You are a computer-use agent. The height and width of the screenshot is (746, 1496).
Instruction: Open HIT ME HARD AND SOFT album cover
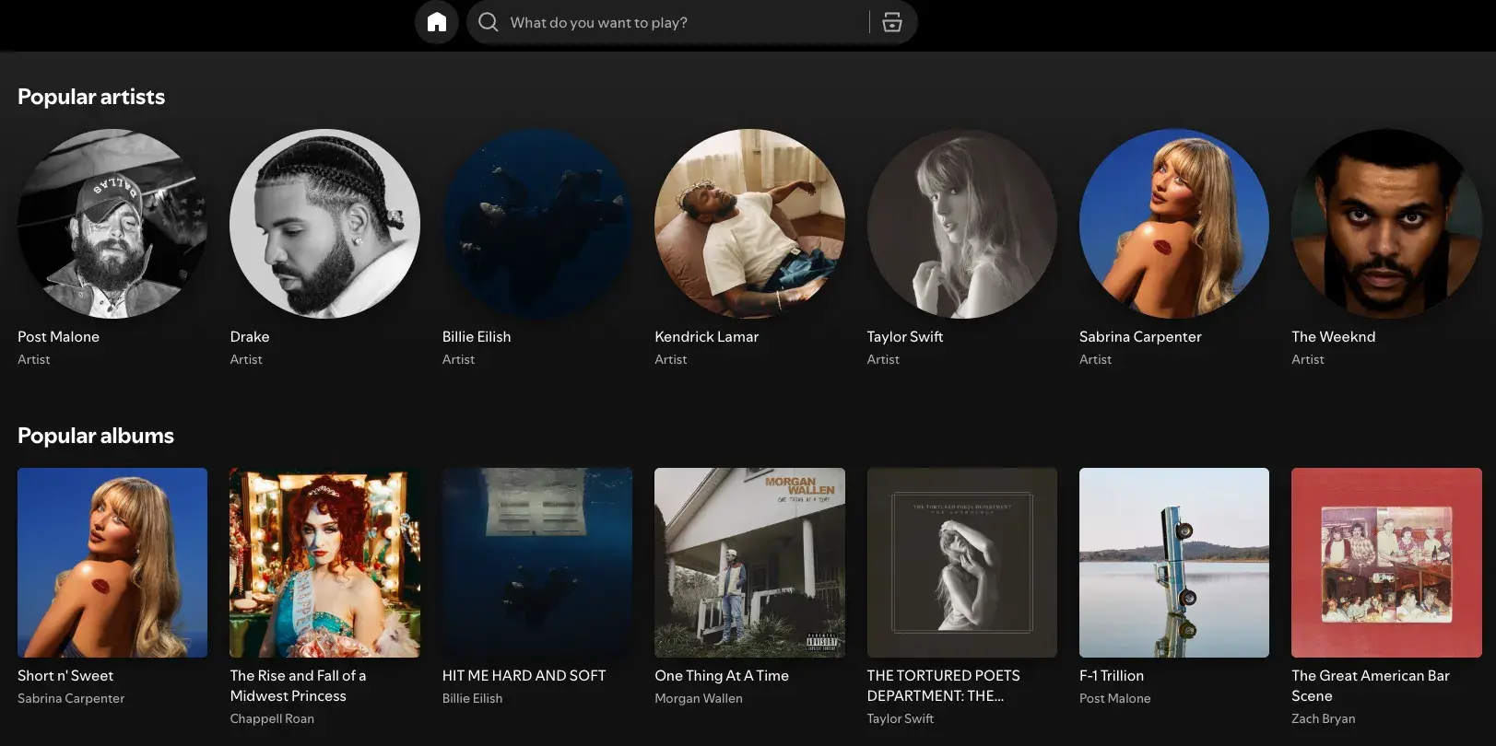pos(537,563)
